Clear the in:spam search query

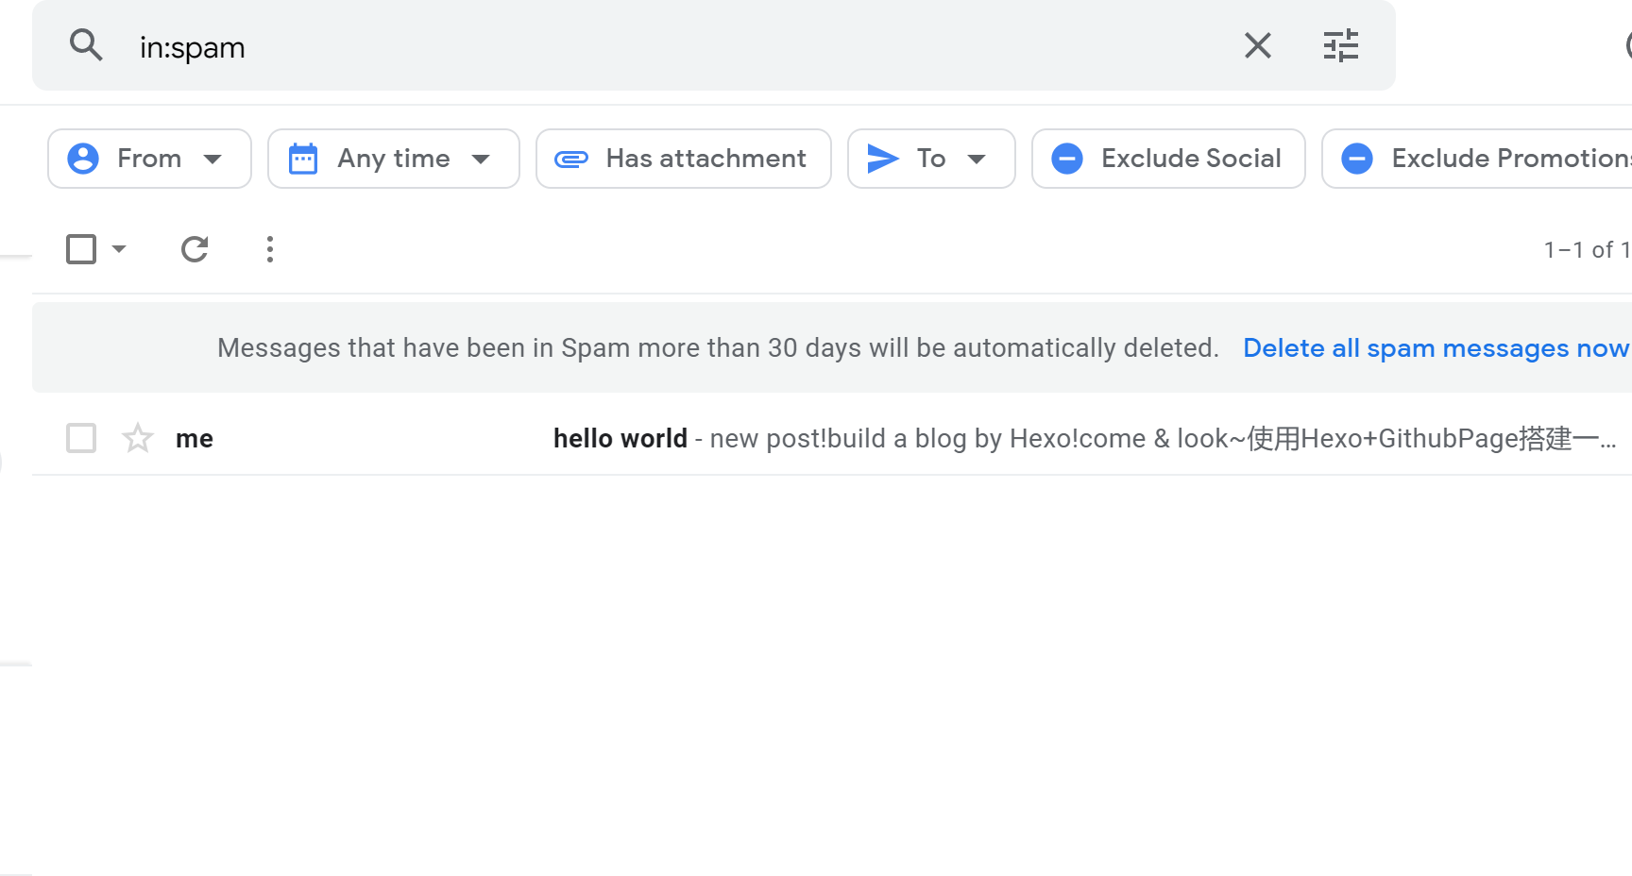coord(1257,44)
